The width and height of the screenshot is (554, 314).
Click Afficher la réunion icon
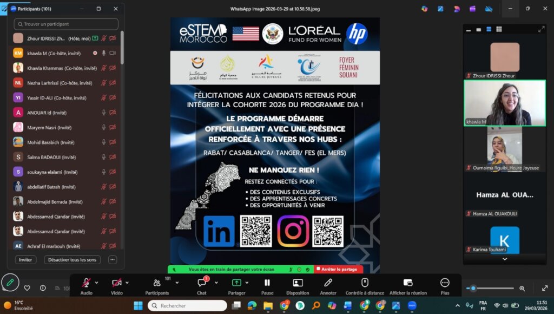coord(408,283)
